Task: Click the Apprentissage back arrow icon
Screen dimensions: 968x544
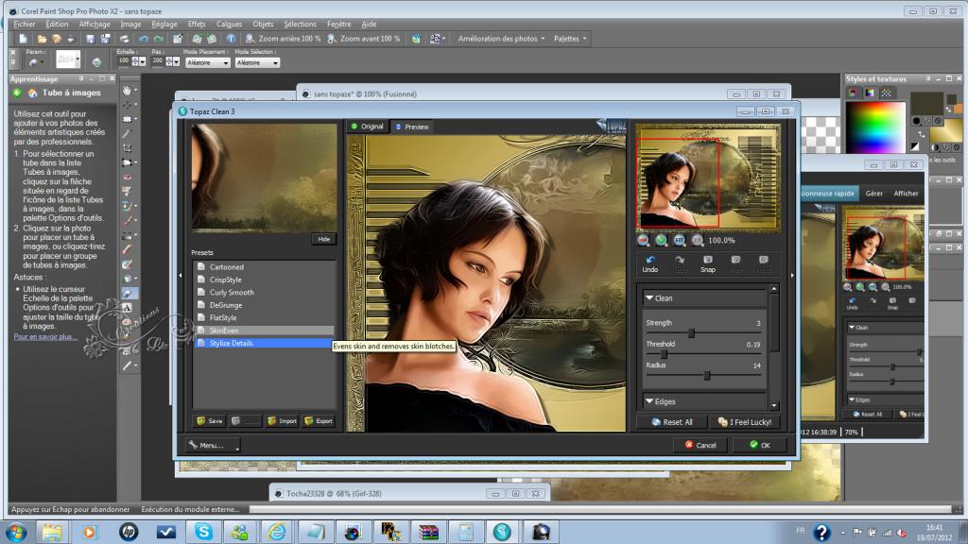Action: [17, 93]
